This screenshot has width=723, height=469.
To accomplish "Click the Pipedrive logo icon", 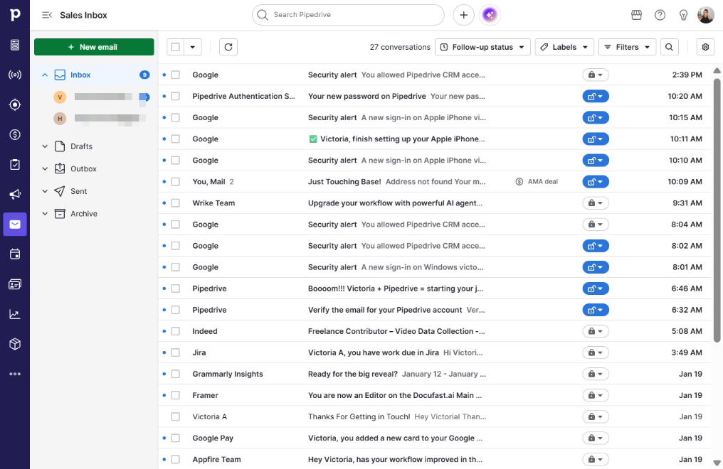I will [x=15, y=15].
